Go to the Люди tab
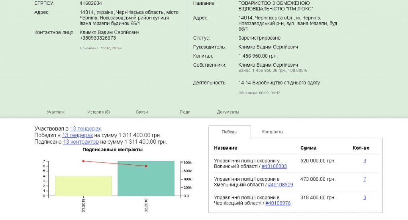Image resolution: width=408 pixels, height=220 pixels. (x=185, y=112)
